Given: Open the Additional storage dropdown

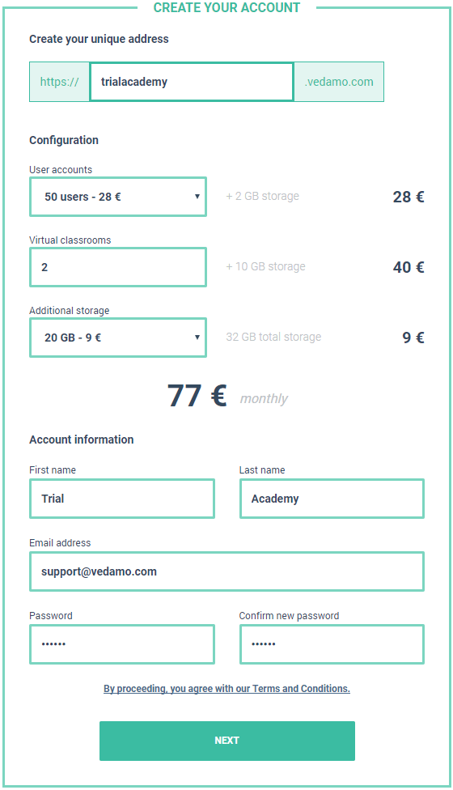Looking at the screenshot, I should point(118,338).
